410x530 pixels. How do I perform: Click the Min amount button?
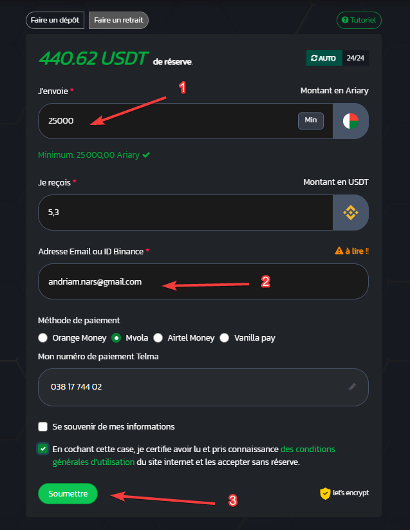(311, 120)
